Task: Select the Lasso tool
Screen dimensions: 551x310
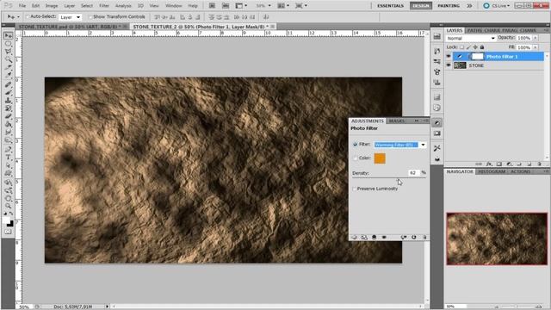Action: (x=8, y=52)
